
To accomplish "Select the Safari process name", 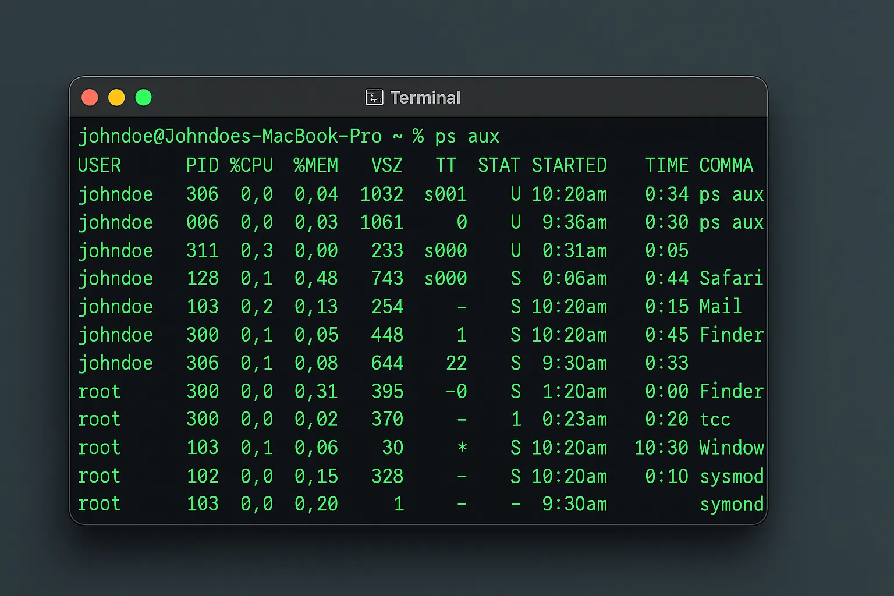I will [731, 278].
